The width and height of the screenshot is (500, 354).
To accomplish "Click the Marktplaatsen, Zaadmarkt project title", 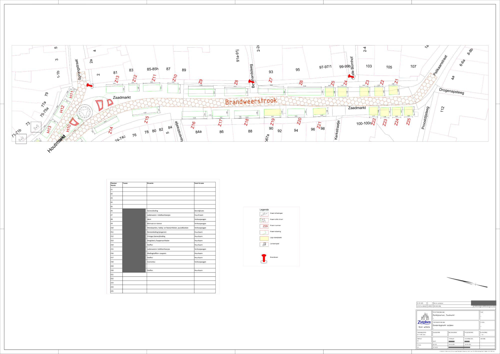I will (443, 315).
